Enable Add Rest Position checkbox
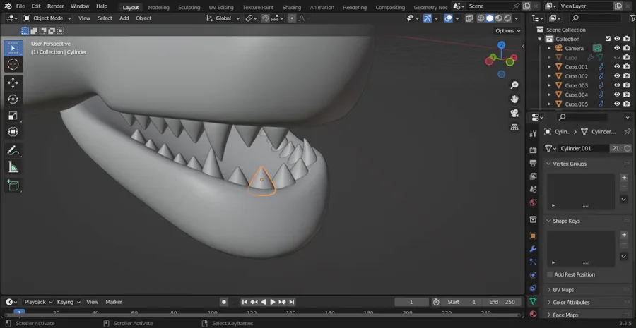Screen dimensions: 636x328 (550, 274)
